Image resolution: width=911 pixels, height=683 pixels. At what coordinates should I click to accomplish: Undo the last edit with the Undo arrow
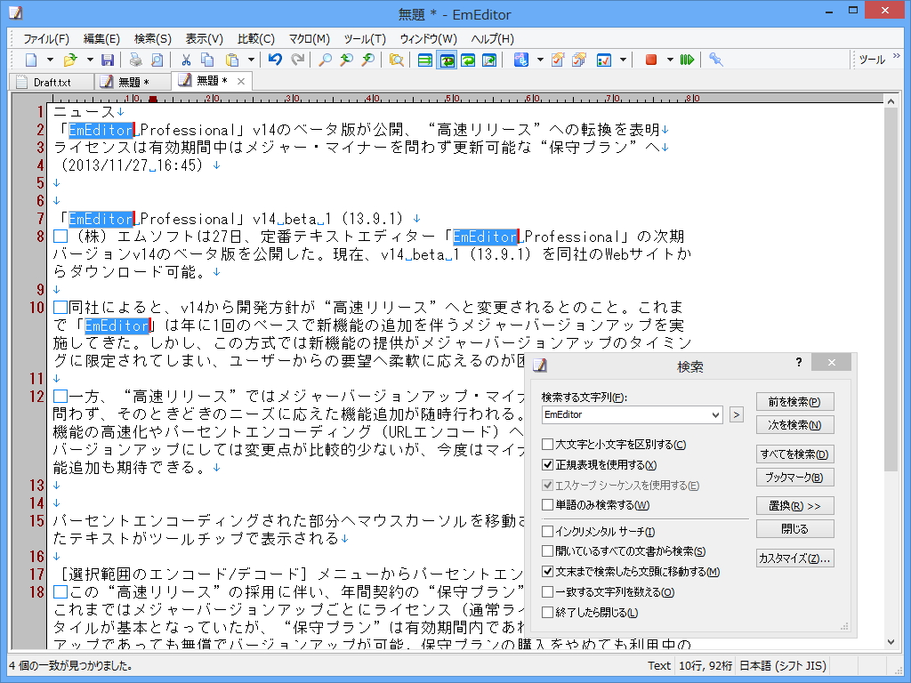276,60
